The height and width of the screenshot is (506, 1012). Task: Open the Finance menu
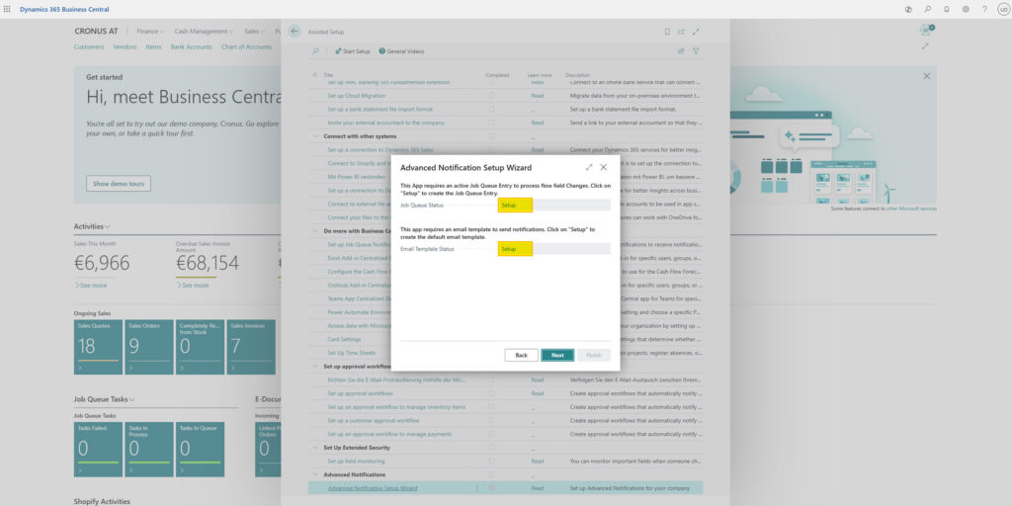[x=150, y=32]
